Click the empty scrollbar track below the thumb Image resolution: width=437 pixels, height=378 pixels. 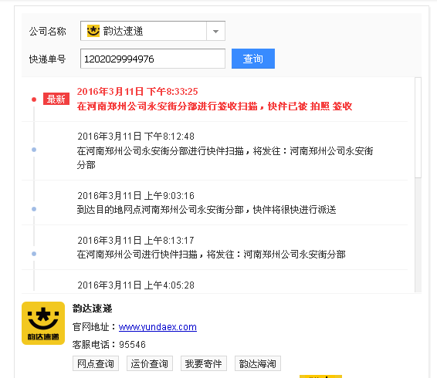pos(418,235)
